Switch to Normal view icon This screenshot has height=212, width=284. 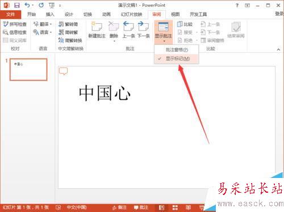[x=161, y=207]
